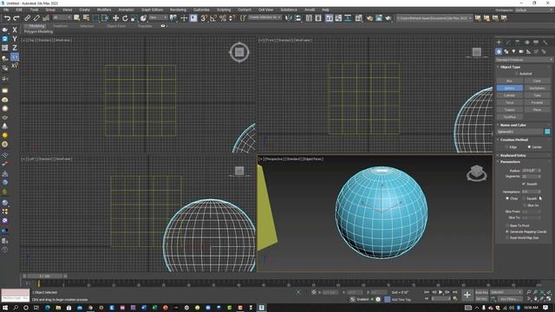555x312 pixels.
Task: Click the Perspective viewport ViewCube
Action: pyautogui.click(x=476, y=173)
